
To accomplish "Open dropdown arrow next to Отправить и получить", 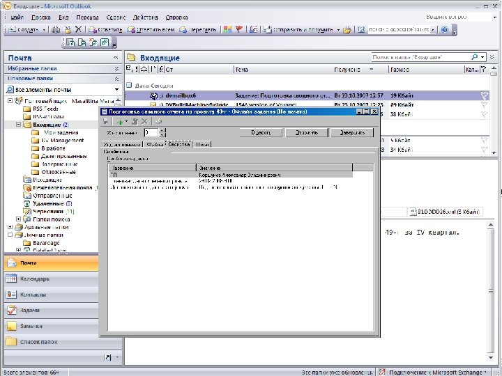I will pos(338,30).
